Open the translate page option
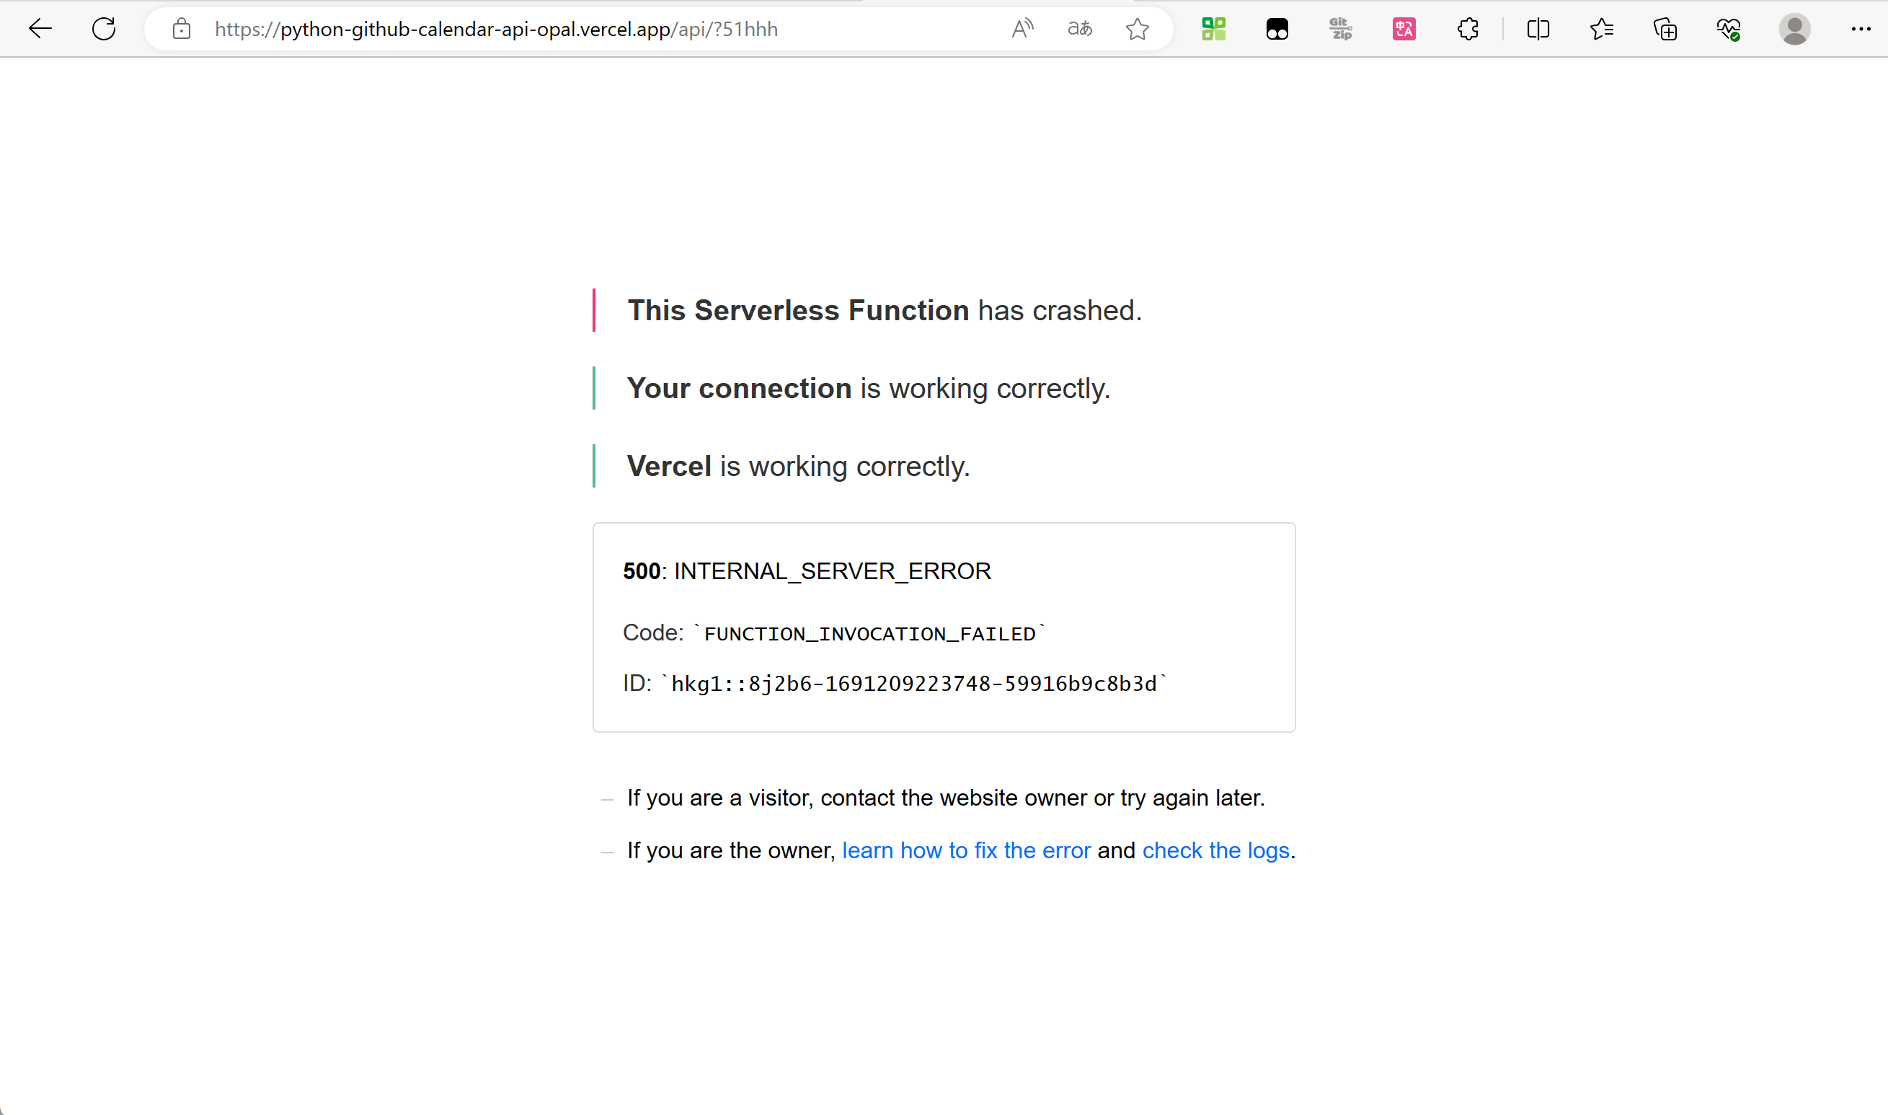Viewport: 1888px width, 1115px height. pyautogui.click(x=1079, y=30)
